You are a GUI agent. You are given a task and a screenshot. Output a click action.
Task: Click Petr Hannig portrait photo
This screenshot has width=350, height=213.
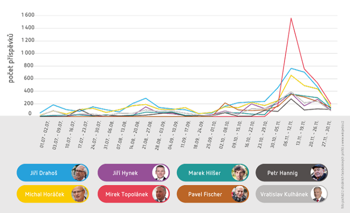[318, 173]
